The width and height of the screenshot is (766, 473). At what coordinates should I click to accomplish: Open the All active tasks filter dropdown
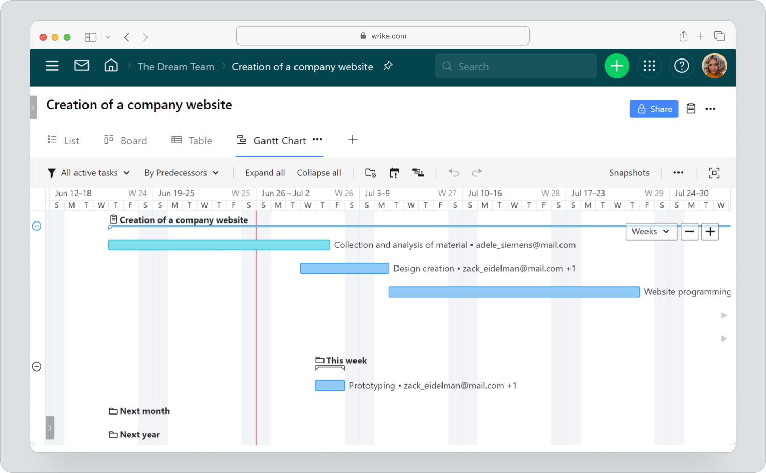89,173
